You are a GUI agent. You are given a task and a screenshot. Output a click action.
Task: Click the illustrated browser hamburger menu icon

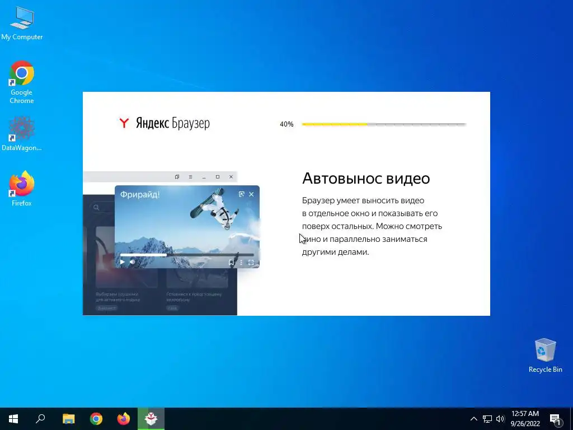tap(190, 176)
